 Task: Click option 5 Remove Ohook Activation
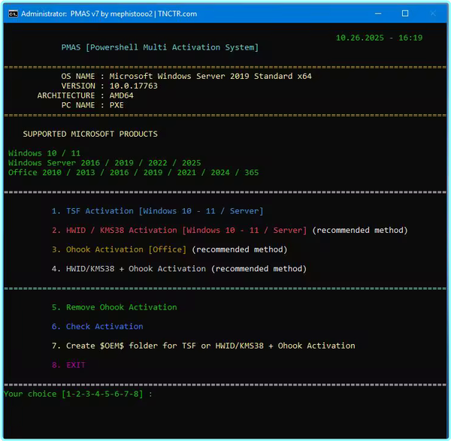pyautogui.click(x=114, y=307)
